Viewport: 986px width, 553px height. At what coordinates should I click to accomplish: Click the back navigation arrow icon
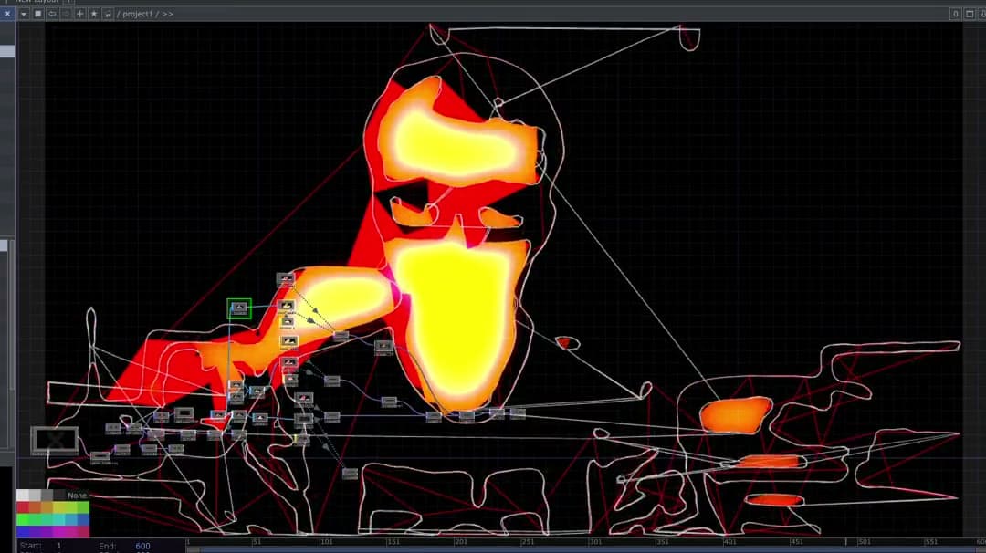(52, 13)
